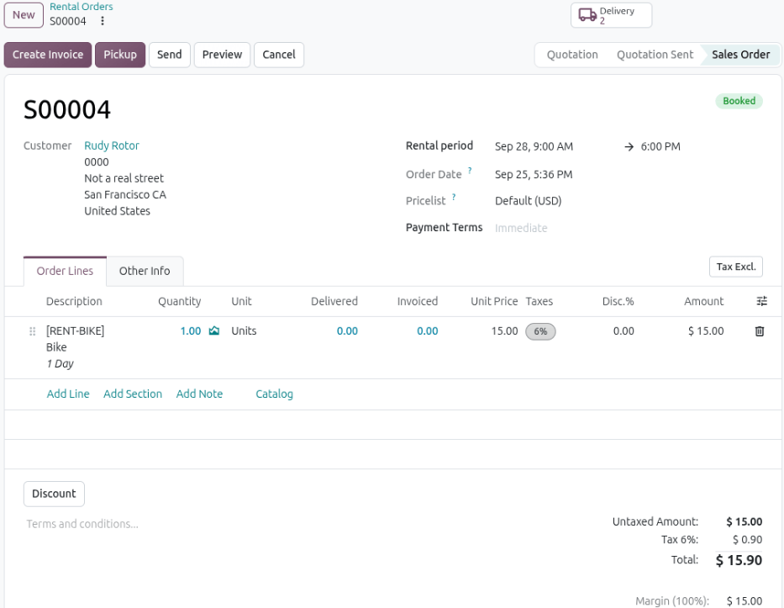Go back to Rental Orders breadcrumb
This screenshot has width=784, height=608.
81,7
